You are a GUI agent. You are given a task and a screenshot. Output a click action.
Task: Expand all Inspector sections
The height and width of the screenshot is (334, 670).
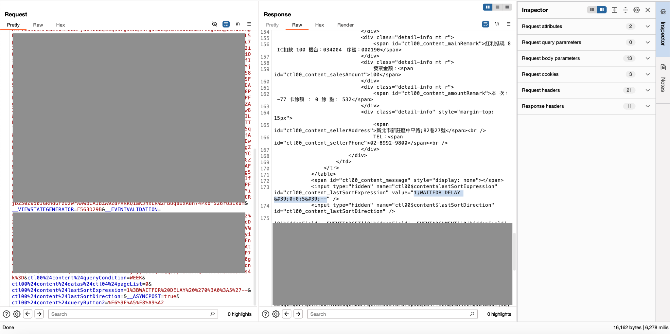coord(614,10)
